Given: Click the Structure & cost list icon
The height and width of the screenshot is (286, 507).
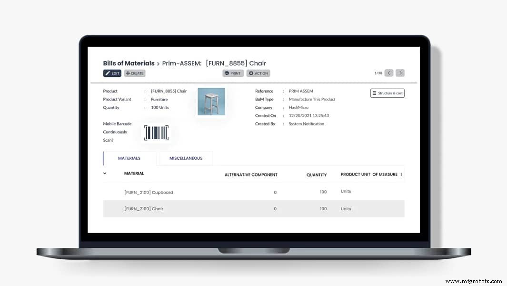Looking at the screenshot, I should click(376, 93).
